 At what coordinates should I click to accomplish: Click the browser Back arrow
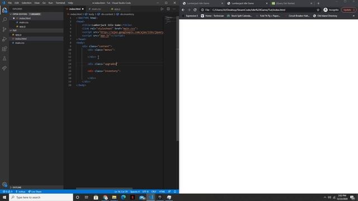183,10
